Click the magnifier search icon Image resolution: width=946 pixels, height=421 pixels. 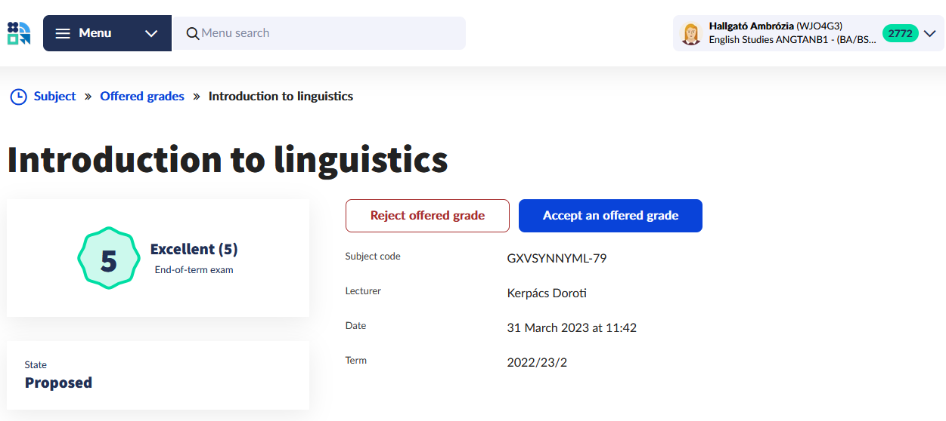click(193, 33)
